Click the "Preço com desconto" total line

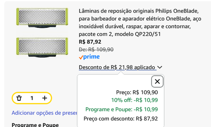click(121, 118)
